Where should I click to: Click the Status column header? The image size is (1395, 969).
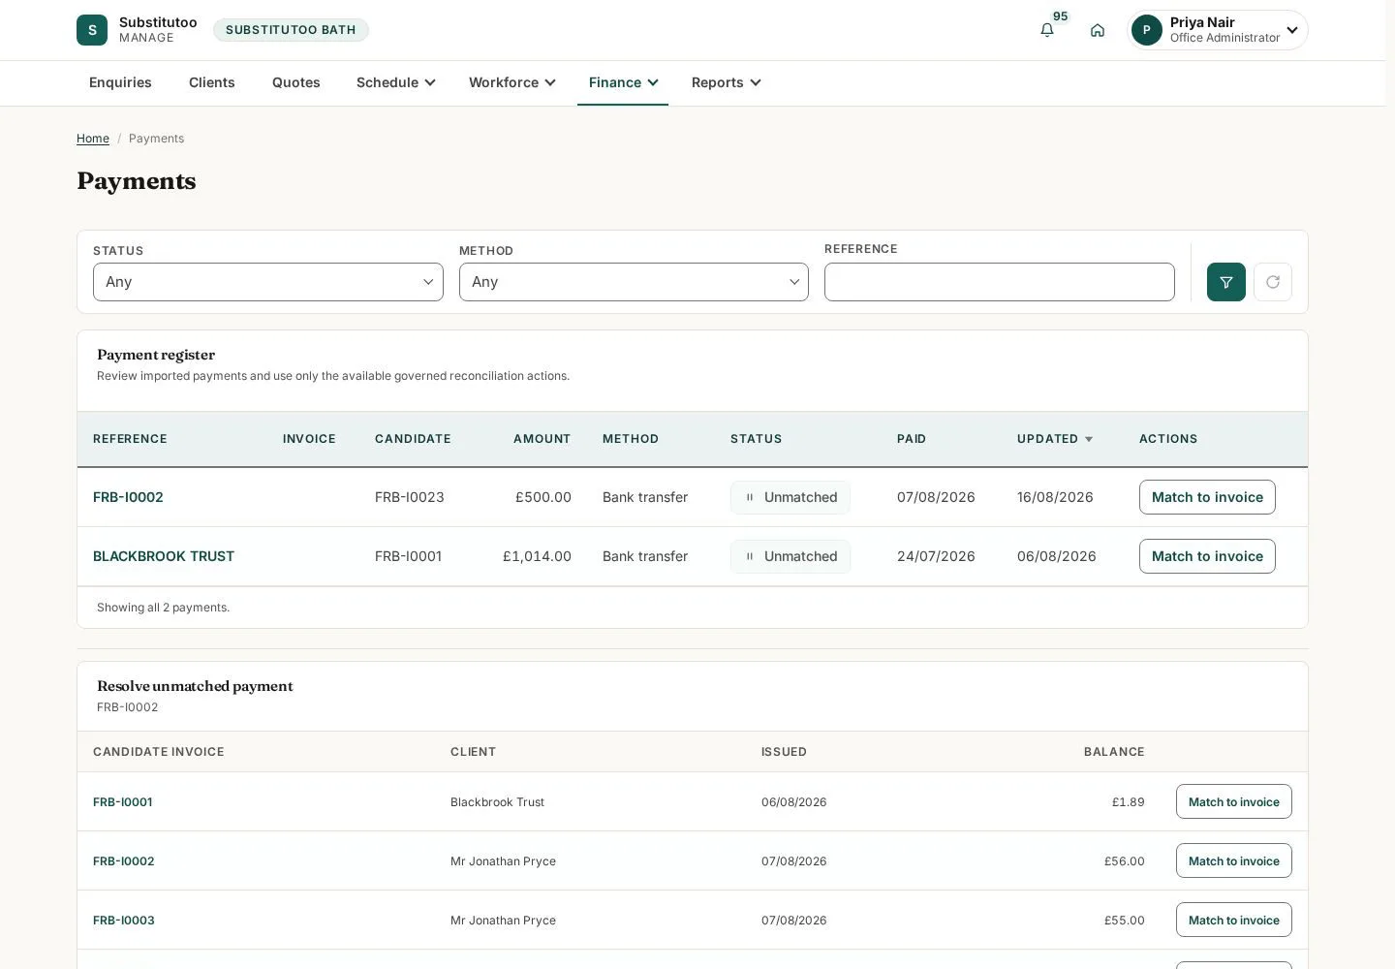click(756, 439)
